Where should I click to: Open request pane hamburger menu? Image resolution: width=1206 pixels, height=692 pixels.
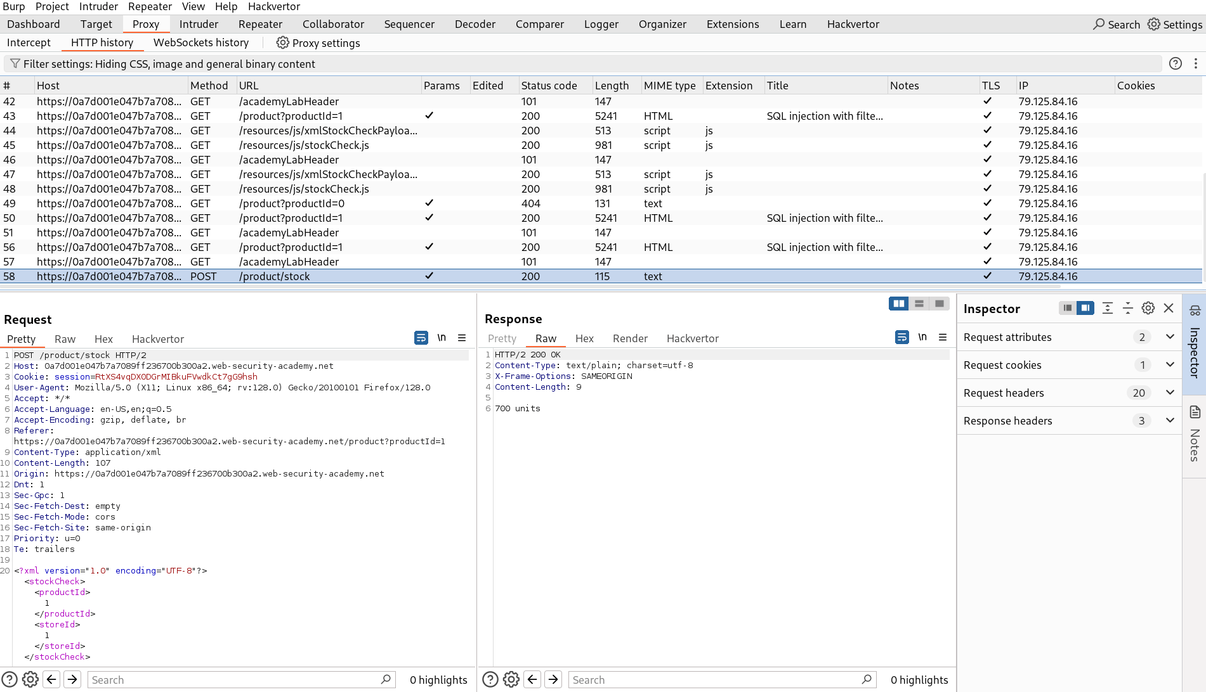462,338
